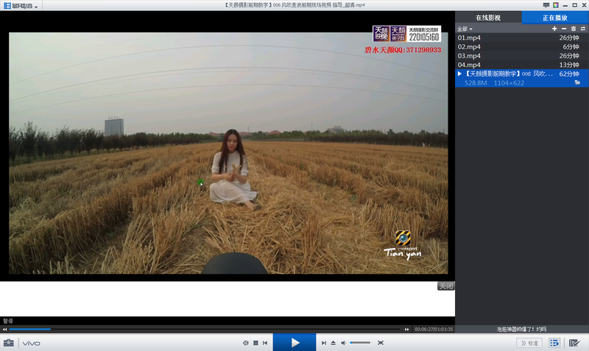Click the vivo sponsor logo
This screenshot has width=589, height=351.
(x=31, y=343)
